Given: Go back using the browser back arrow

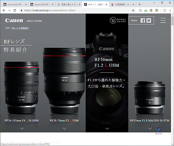Looking at the screenshot, I should click(x=4, y=10).
